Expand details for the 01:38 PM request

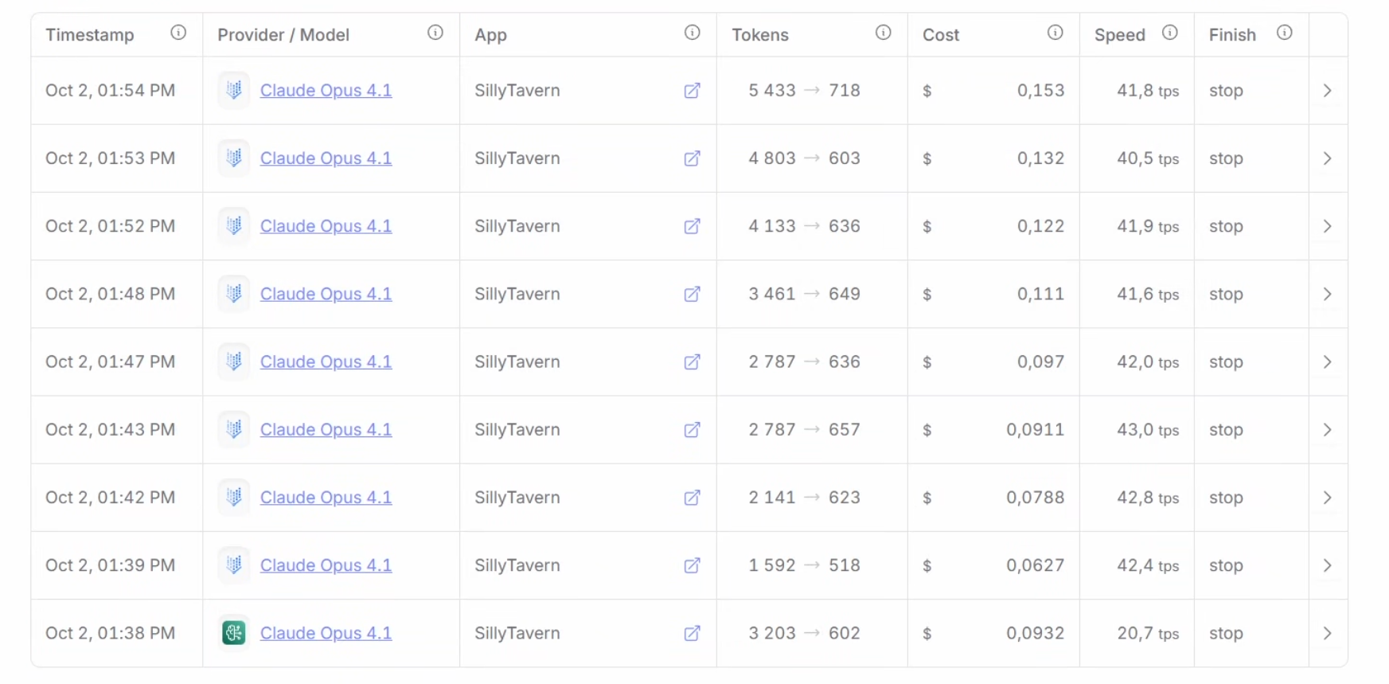coord(1327,634)
